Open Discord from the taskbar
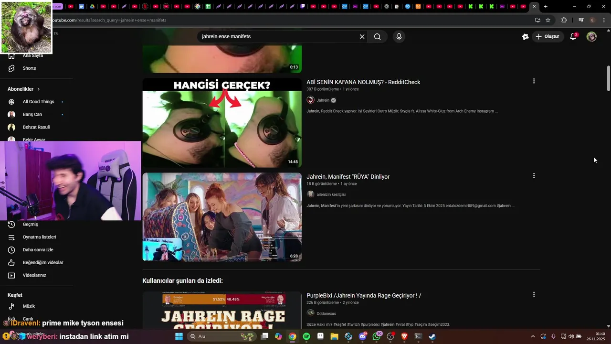Screen dimensions: 611x344 (362, 336)
